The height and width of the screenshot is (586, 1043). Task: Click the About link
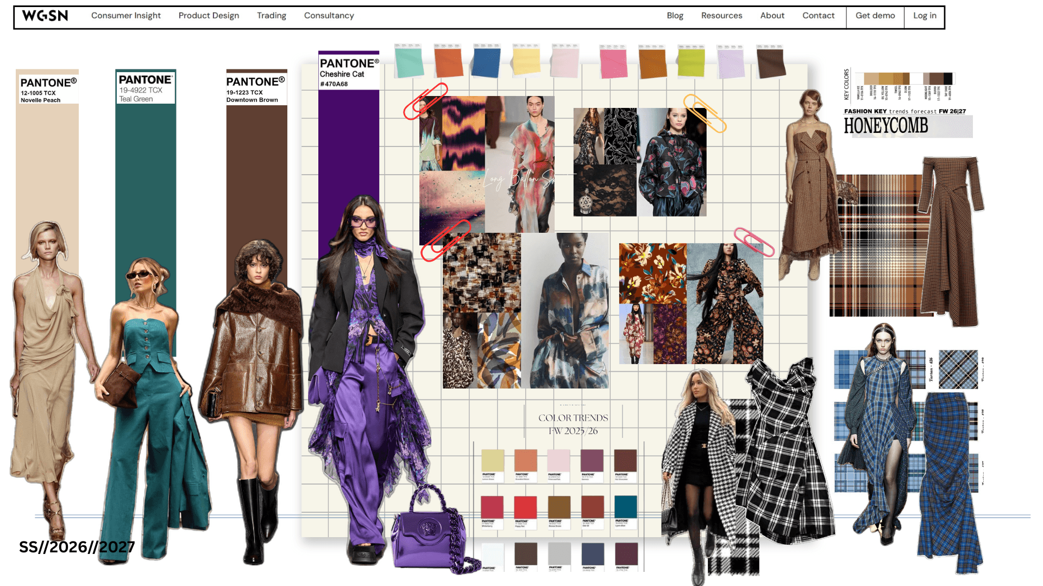click(772, 16)
